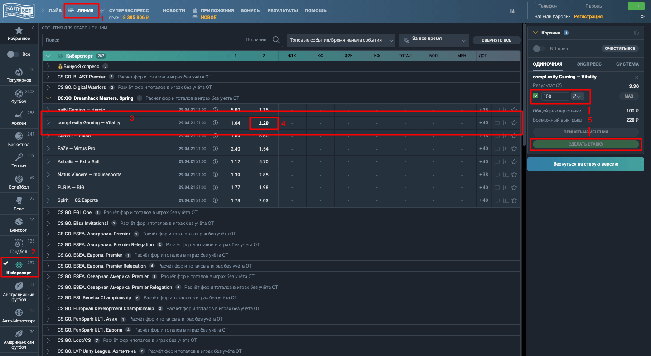Screen dimensions: 651x356
Task: Choose Бейсбол sport in sidebar
Action: pos(19,225)
